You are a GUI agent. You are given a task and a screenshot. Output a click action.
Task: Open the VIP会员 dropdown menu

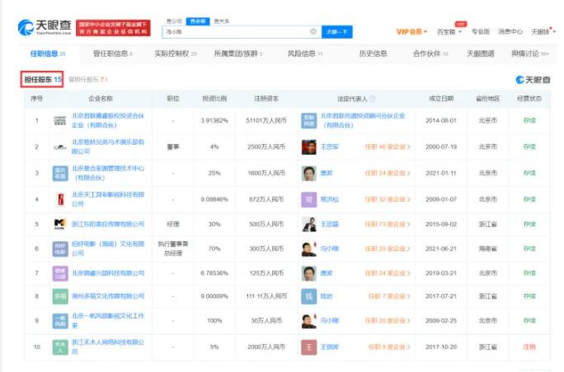pos(411,31)
